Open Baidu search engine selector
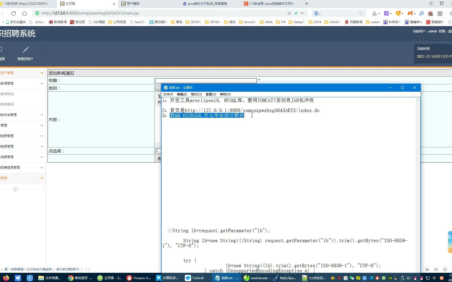 pos(317,13)
